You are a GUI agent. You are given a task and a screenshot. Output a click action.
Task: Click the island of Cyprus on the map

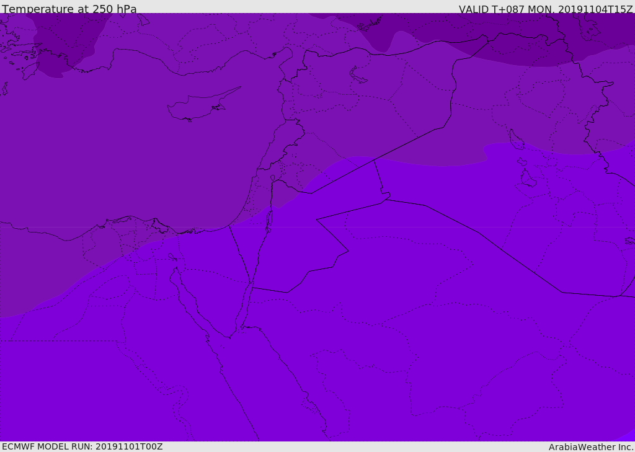[203, 105]
